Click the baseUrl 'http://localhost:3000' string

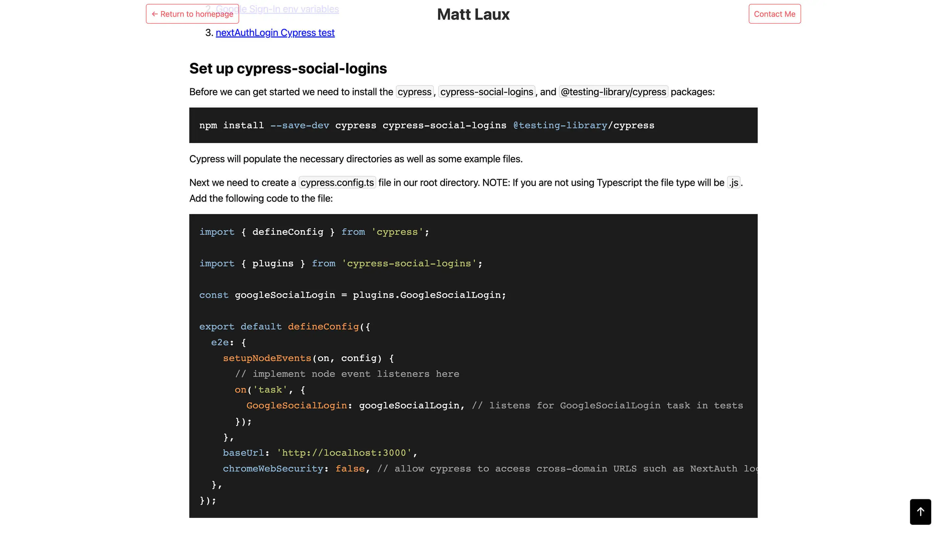pyautogui.click(x=344, y=453)
